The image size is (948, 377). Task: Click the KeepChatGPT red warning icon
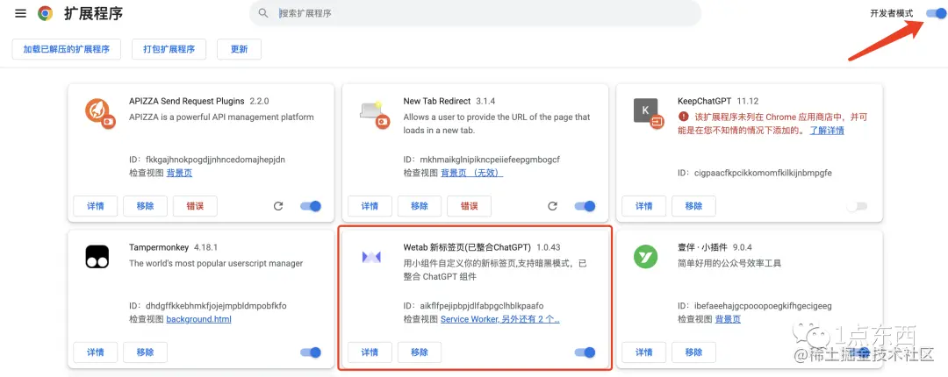(x=683, y=117)
